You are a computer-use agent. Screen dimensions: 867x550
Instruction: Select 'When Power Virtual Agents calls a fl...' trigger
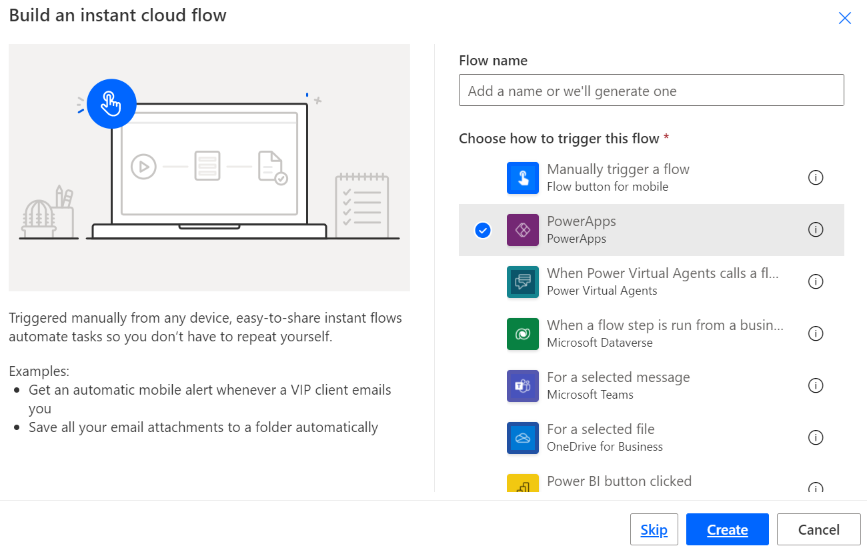coord(663,273)
